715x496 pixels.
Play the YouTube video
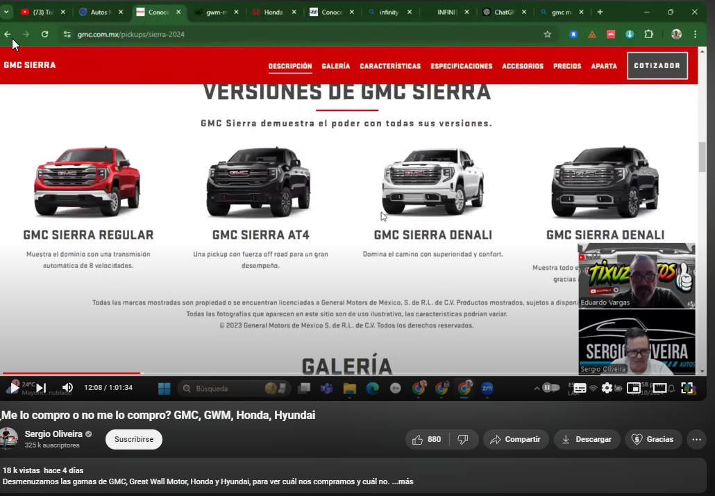click(14, 388)
